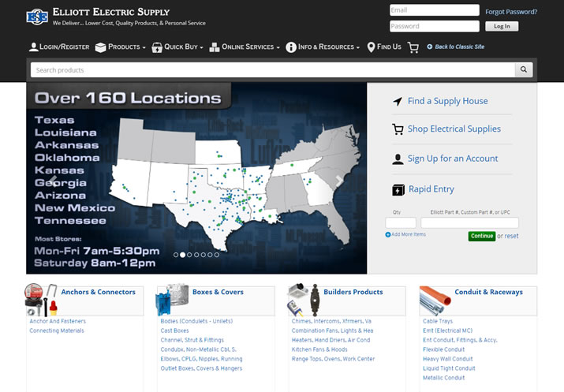The image size is (564, 392).
Task: Go to previous slide with left arrow
Action: (53, 181)
